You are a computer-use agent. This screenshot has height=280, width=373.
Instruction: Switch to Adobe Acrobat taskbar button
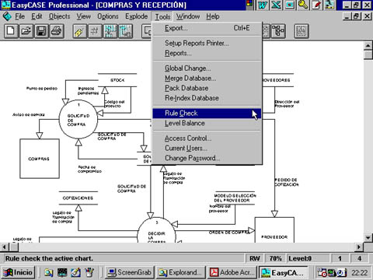coord(232,272)
